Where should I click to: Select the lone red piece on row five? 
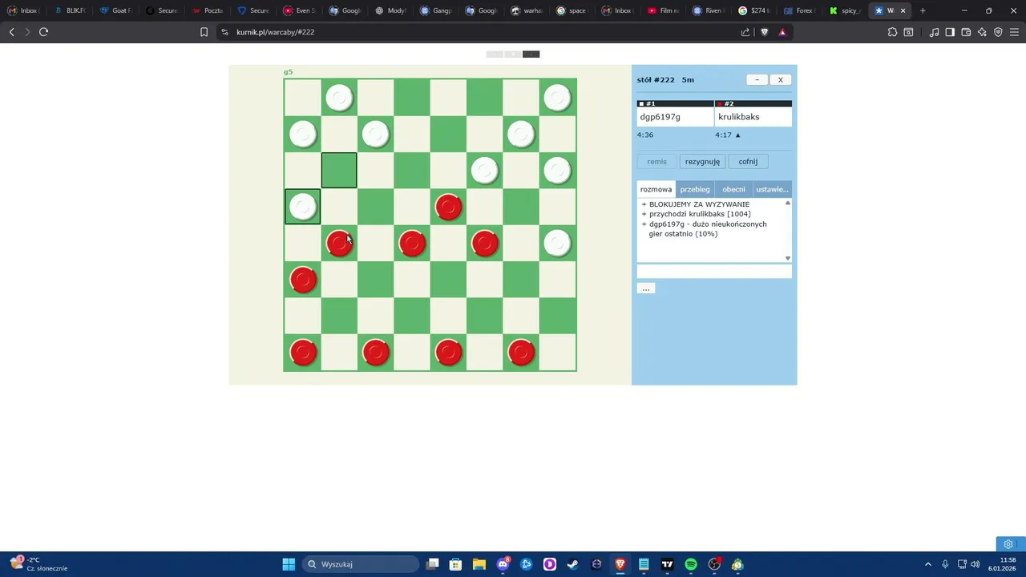click(x=449, y=207)
